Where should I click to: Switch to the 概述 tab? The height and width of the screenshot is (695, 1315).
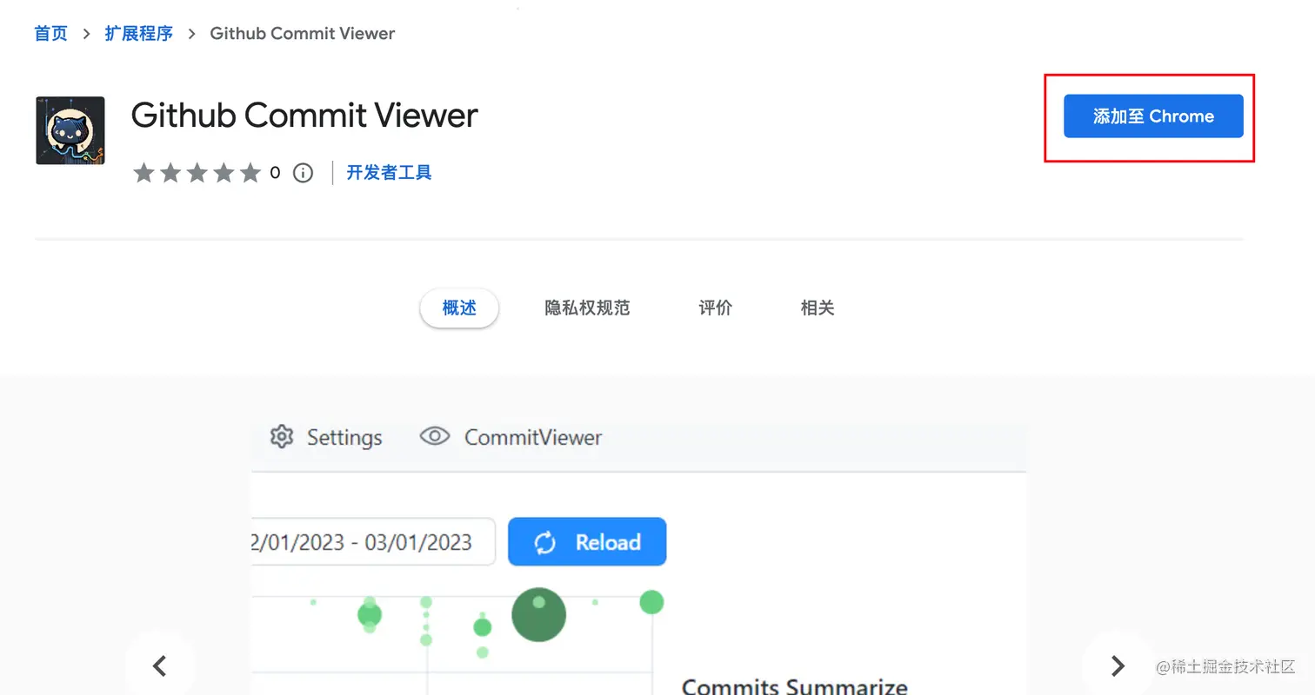click(x=459, y=308)
